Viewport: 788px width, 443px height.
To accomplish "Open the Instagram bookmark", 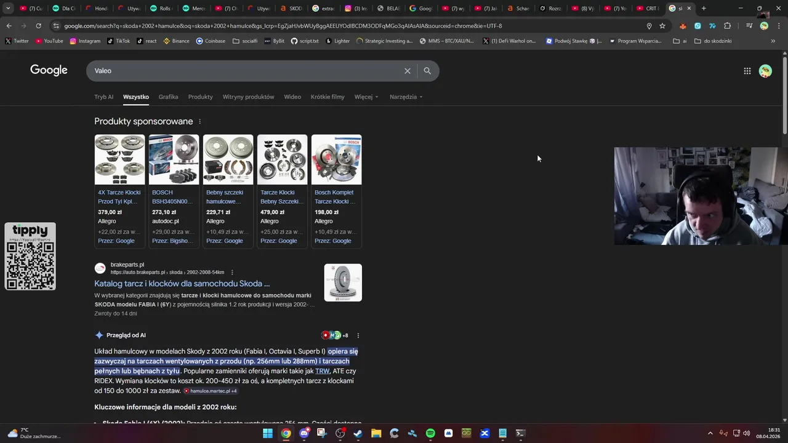I will (85, 41).
